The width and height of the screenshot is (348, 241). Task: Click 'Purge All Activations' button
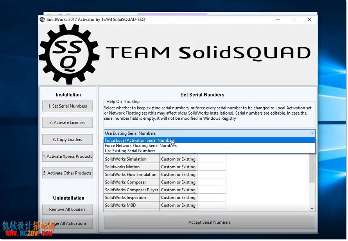coord(68,223)
